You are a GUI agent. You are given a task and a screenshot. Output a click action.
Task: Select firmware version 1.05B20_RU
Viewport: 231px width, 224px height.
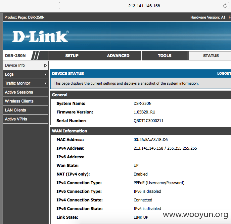pyautogui.click(x=144, y=112)
